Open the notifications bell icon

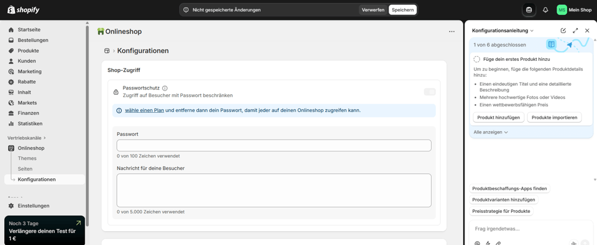[x=545, y=10]
